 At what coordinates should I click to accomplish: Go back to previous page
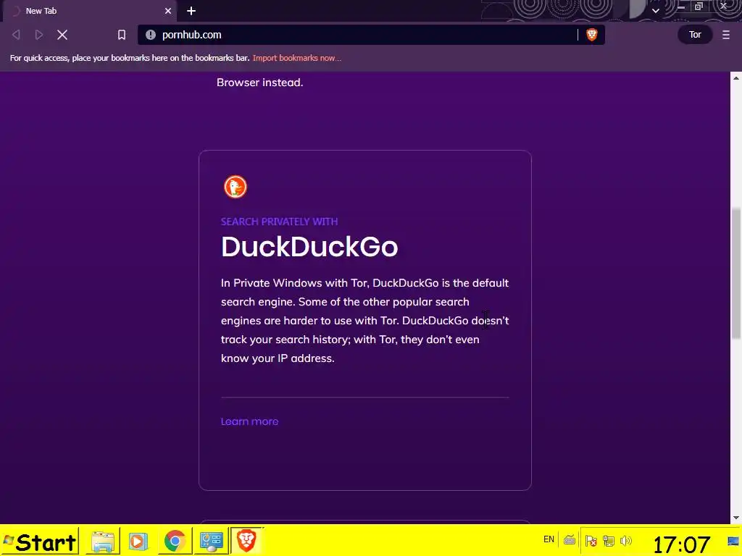(16, 35)
